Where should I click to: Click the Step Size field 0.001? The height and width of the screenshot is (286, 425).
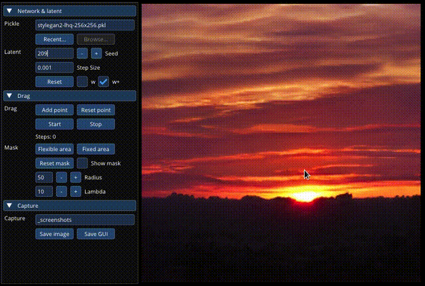pos(54,68)
